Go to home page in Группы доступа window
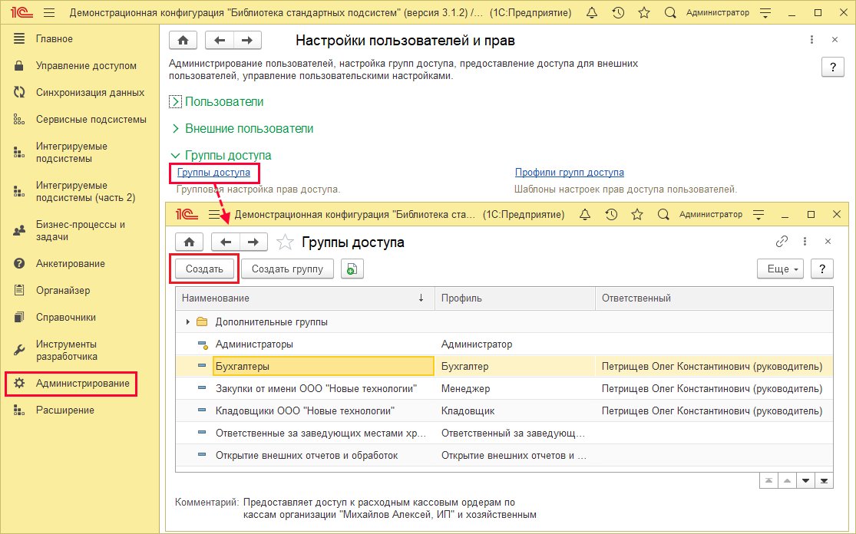Image resolution: width=856 pixels, height=534 pixels. (189, 242)
